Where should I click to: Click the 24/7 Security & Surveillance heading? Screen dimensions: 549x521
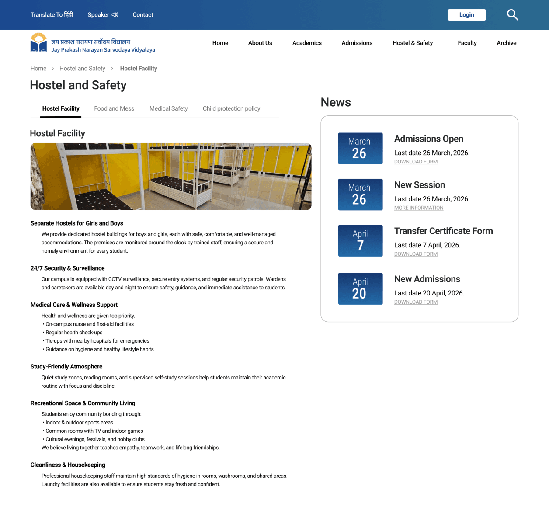[67, 268]
